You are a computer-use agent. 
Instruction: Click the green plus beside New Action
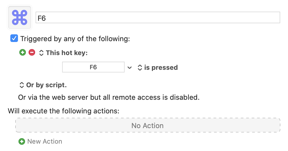pyautogui.click(x=22, y=141)
